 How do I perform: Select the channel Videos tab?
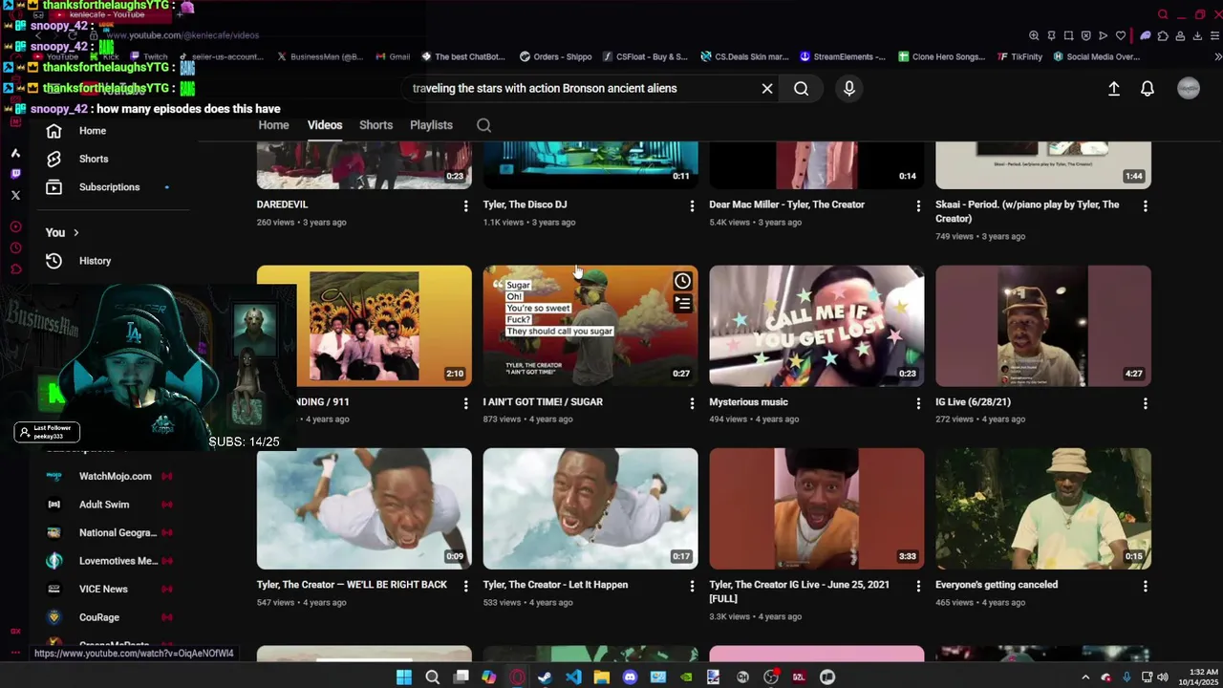(x=325, y=125)
